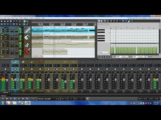The image size is (161, 120).
Task: Toggle item grouping in the main toolbar
Action: 5,24
